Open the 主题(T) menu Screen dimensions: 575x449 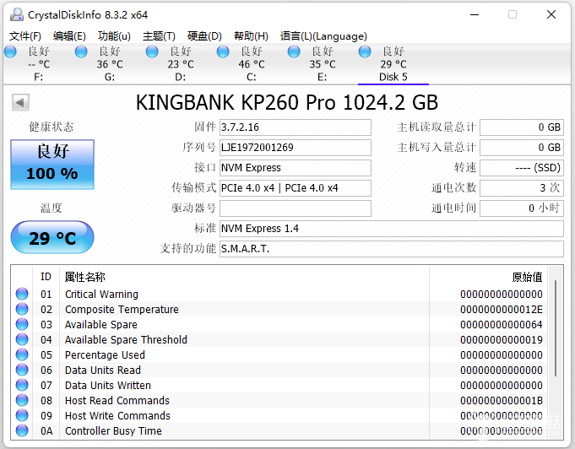point(159,36)
